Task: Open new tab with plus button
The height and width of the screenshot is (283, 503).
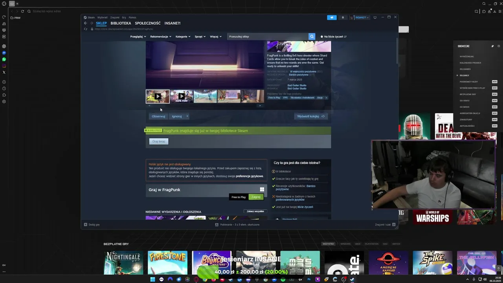Action: click(x=17, y=4)
